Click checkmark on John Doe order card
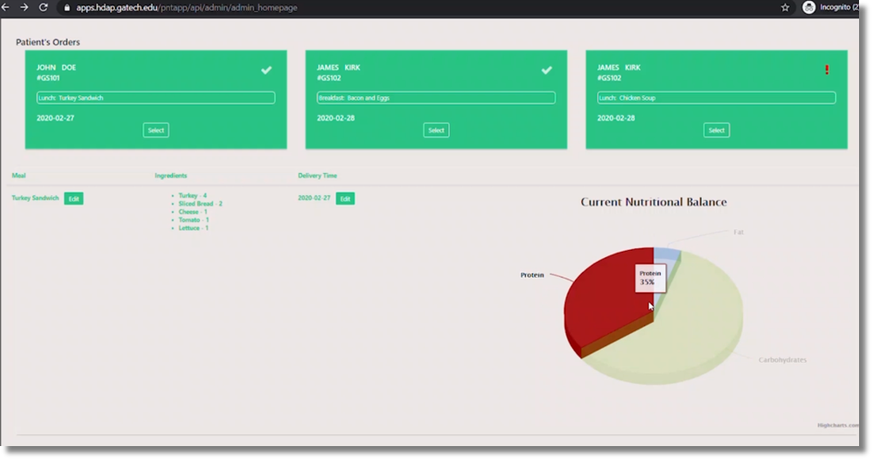The height and width of the screenshot is (459, 872). pyautogui.click(x=267, y=70)
